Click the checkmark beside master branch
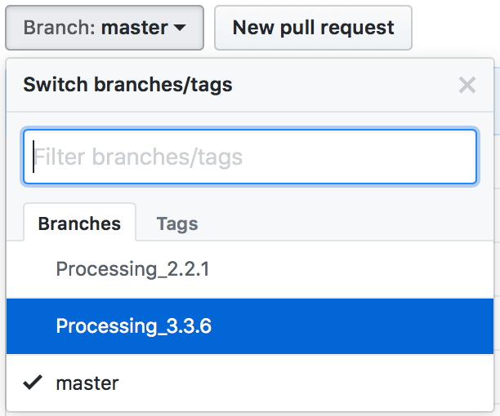The height and width of the screenshot is (416, 500). point(33,383)
